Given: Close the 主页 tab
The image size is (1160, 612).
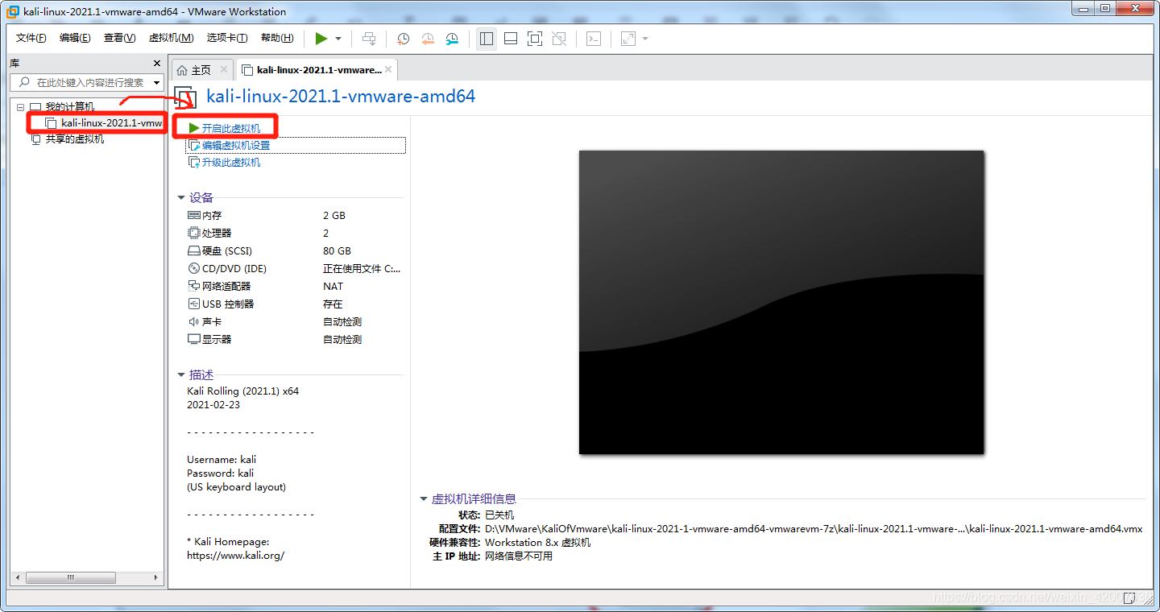Looking at the screenshot, I should pos(224,70).
